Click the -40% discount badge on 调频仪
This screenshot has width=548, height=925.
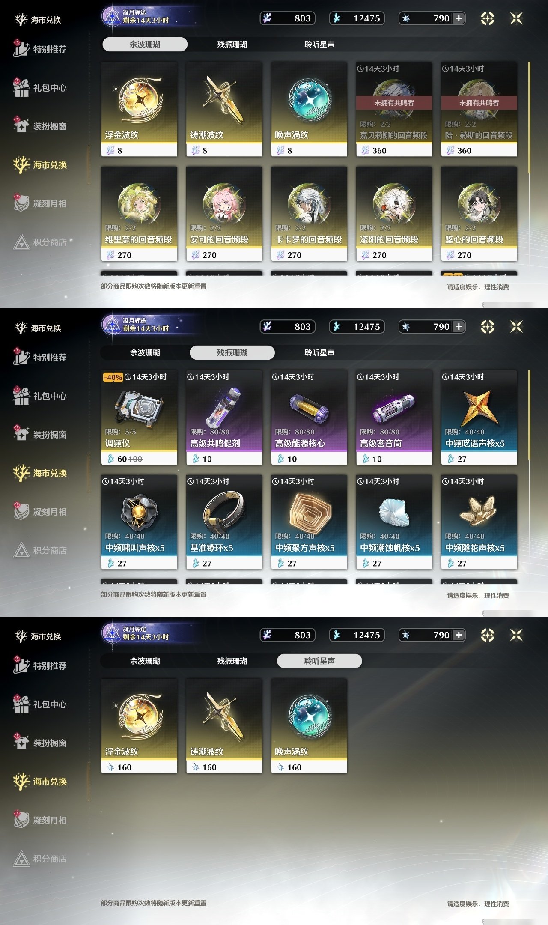(113, 377)
